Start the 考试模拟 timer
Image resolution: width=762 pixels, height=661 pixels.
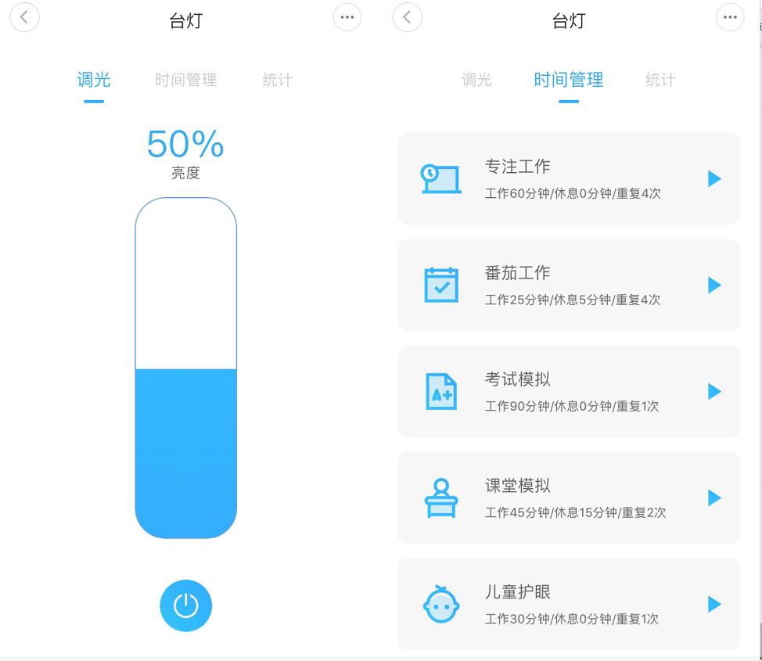(713, 391)
